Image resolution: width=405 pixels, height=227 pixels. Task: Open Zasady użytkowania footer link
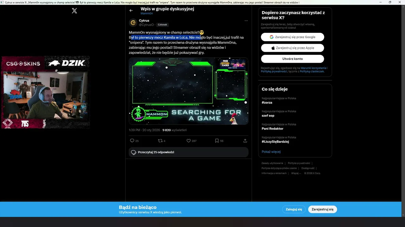coord(272,163)
